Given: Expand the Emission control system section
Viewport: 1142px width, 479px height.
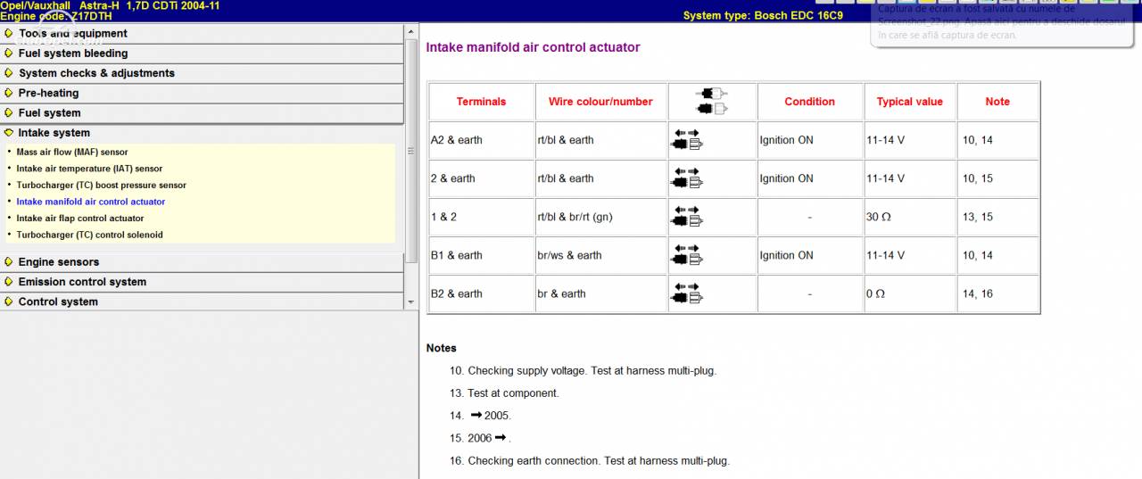Looking at the screenshot, I should (x=202, y=282).
